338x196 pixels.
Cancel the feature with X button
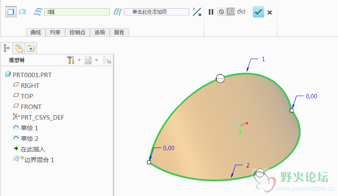pyautogui.click(x=270, y=13)
